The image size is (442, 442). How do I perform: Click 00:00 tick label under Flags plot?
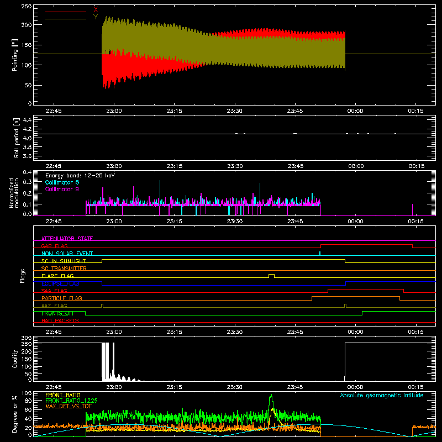355,332
